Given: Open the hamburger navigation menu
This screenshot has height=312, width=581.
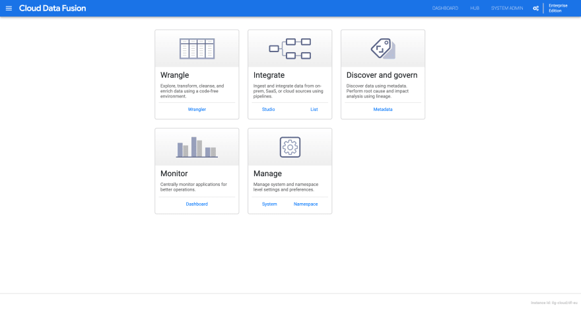Looking at the screenshot, I should (9, 8).
